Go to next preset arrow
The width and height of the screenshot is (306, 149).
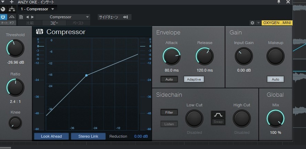click(x=32, y=17)
